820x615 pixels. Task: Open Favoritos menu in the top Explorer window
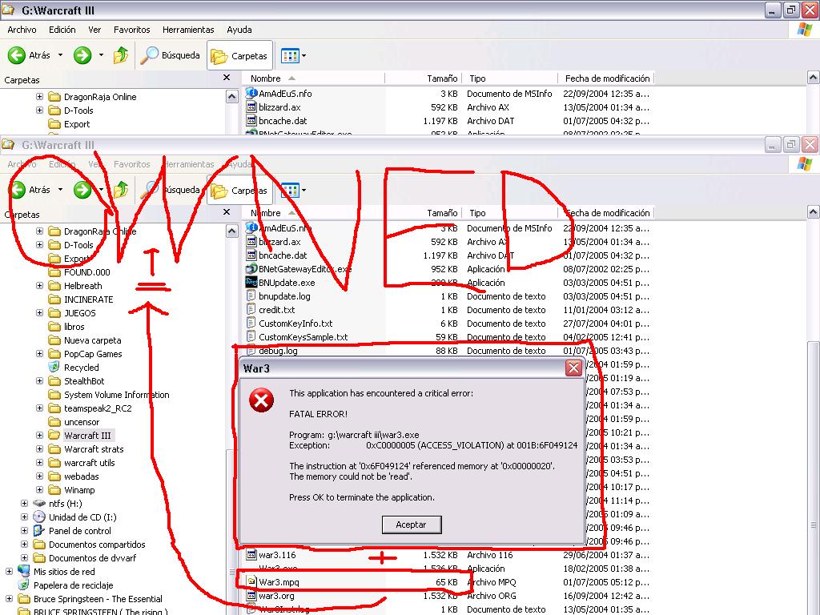click(132, 30)
